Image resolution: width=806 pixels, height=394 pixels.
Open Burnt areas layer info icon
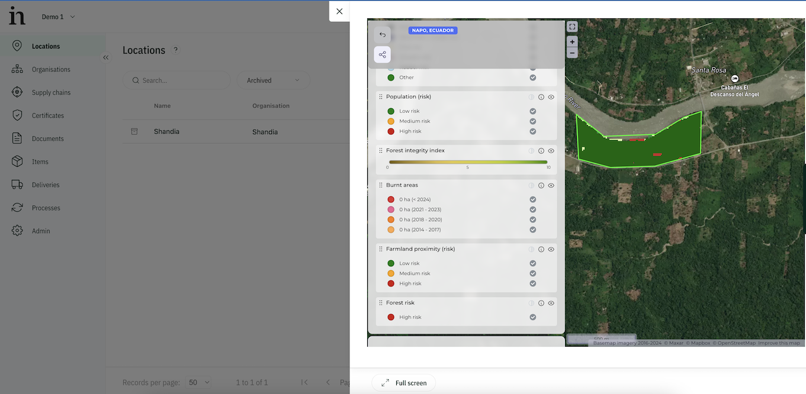click(x=541, y=186)
